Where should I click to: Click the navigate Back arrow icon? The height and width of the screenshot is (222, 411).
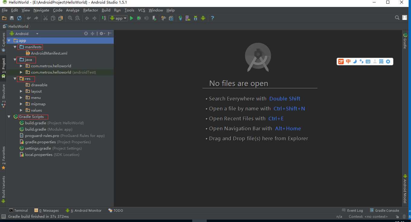point(87,18)
